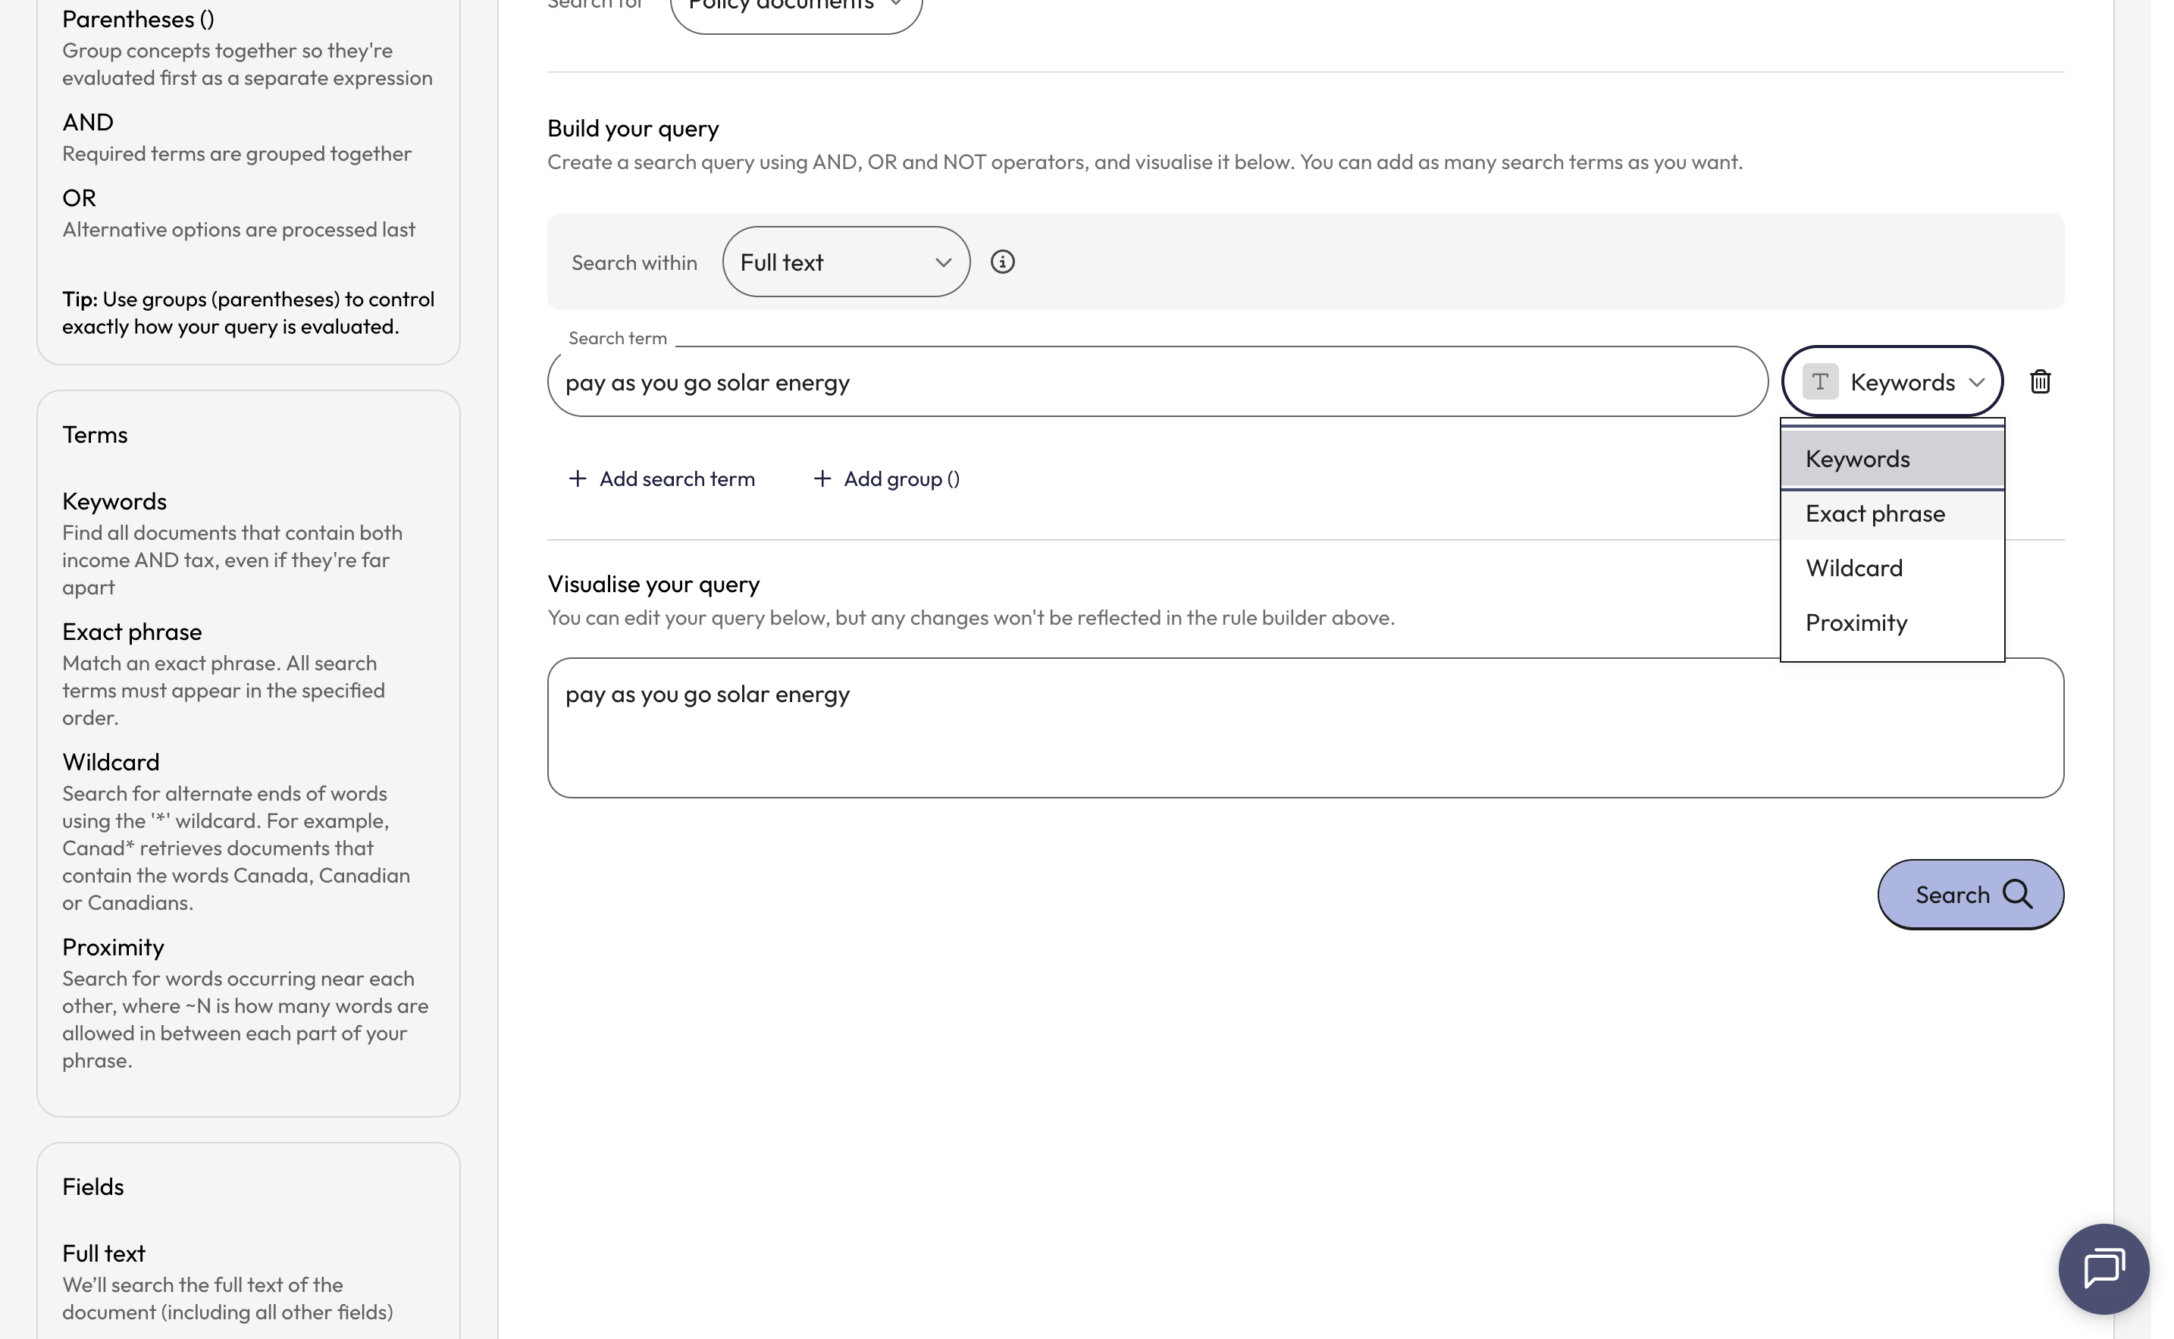Viewport: 2174px width, 1339px height.
Task: Click the 'Proximity' entry in Terms panel
Action: pyautogui.click(x=113, y=948)
